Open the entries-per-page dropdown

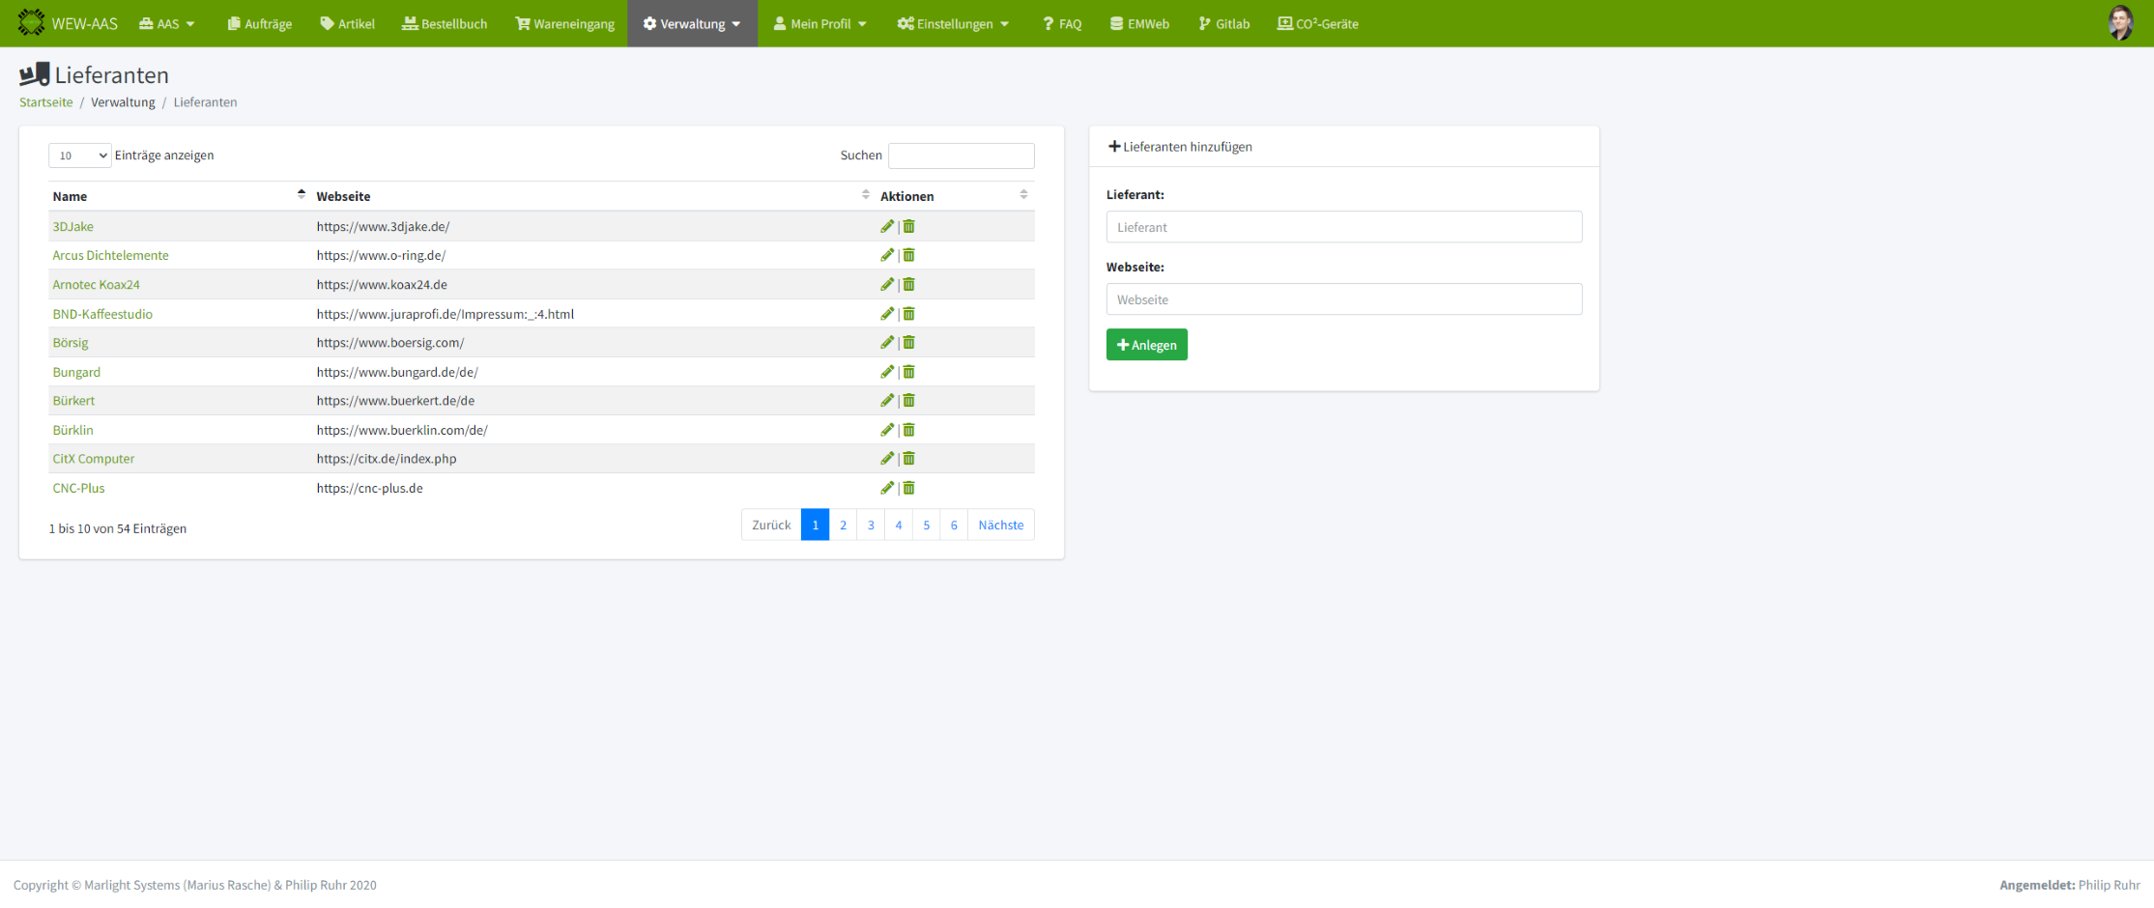[x=80, y=156]
